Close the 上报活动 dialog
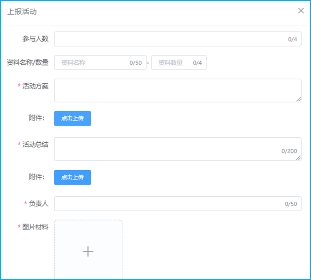311x280 pixels. point(301,11)
